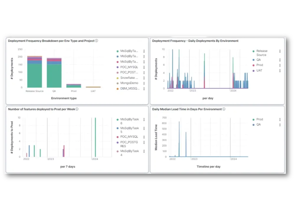Open three-dot options for Snowflake legend entry
This screenshot has width=295, height=215.
point(144,78)
